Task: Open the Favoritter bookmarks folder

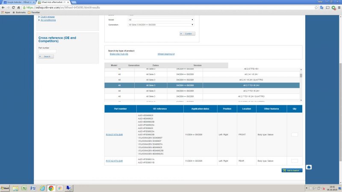Action: pyautogui.click(x=35, y=12)
